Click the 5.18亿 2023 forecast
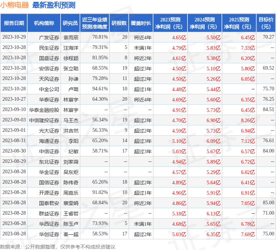276x250 pixels. click(x=179, y=213)
